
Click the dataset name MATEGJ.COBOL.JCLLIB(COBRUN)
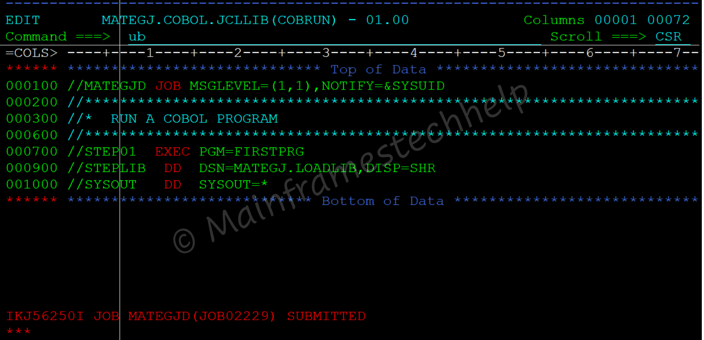[x=219, y=20]
